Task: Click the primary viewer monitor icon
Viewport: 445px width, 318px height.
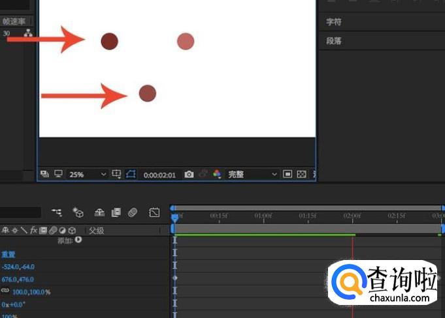Action: [58, 174]
